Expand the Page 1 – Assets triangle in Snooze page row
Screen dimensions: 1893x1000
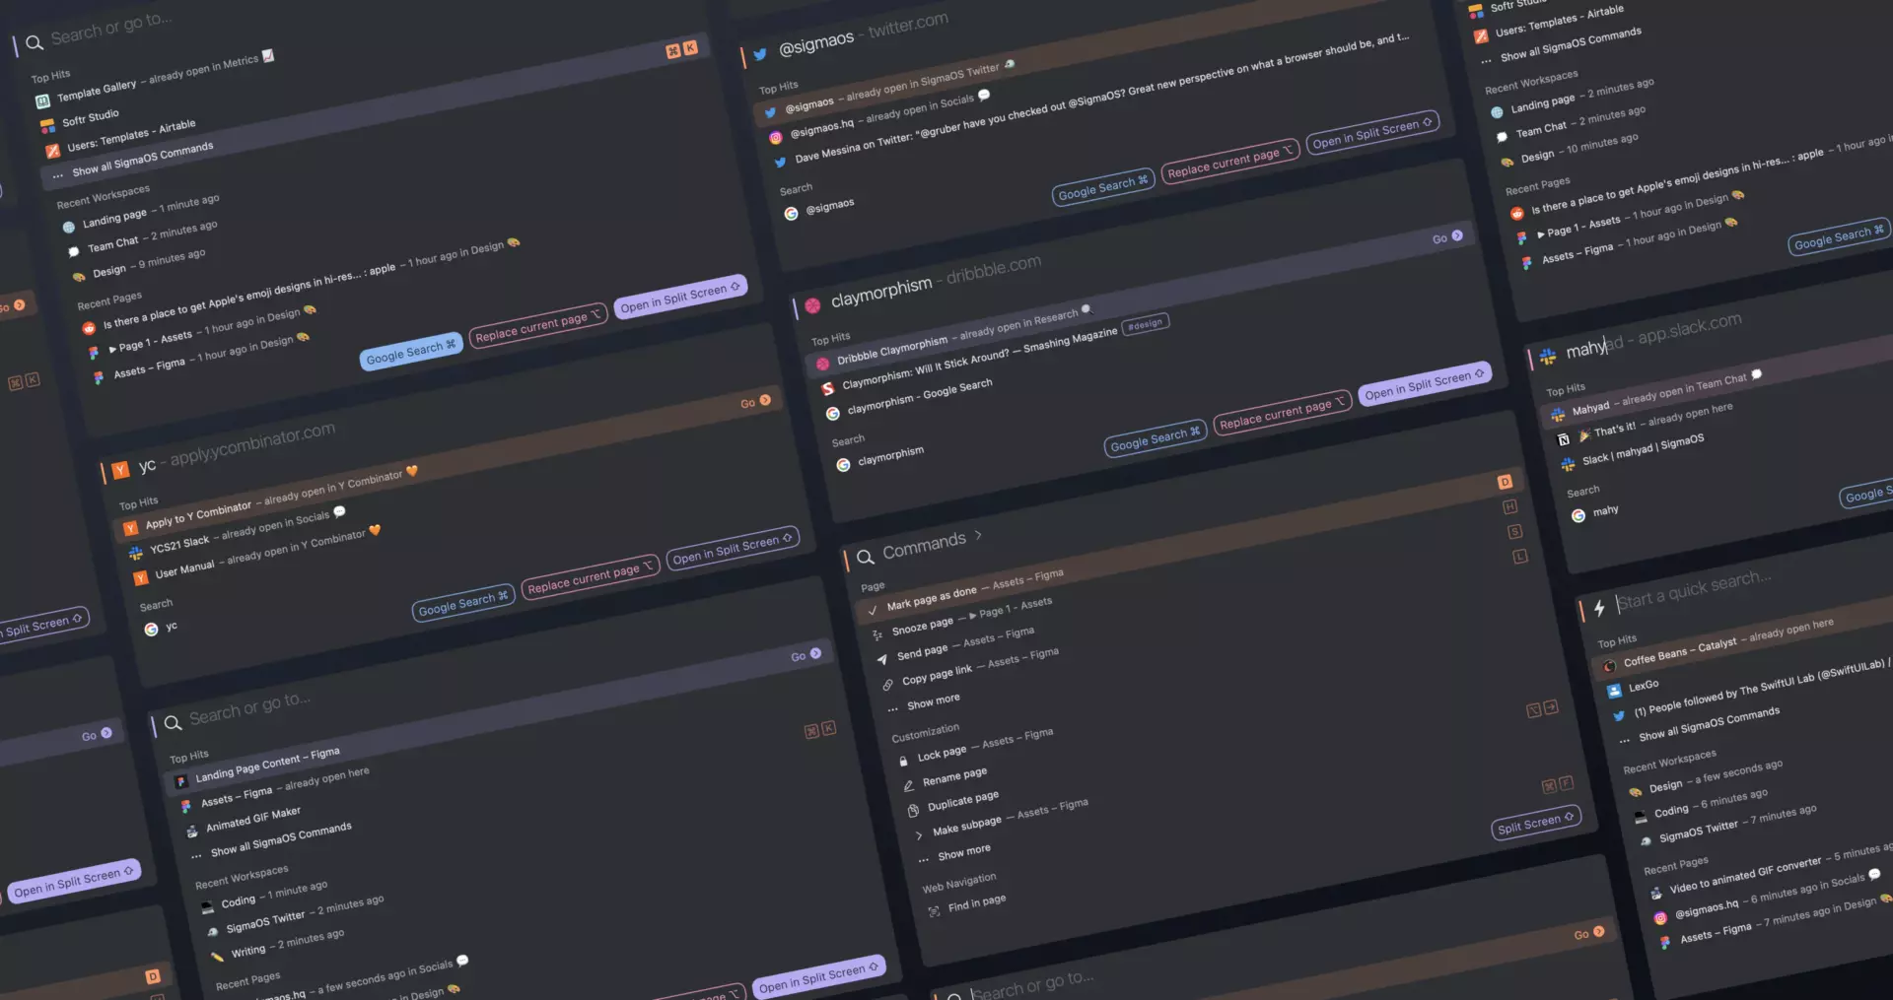coord(972,616)
